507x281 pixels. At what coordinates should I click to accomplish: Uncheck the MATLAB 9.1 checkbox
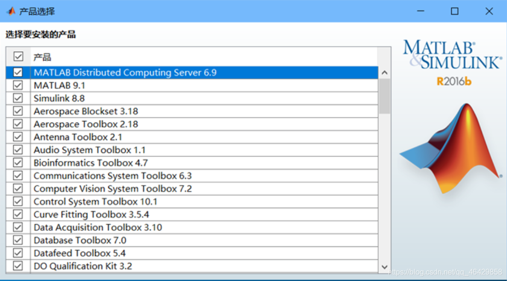(18, 85)
